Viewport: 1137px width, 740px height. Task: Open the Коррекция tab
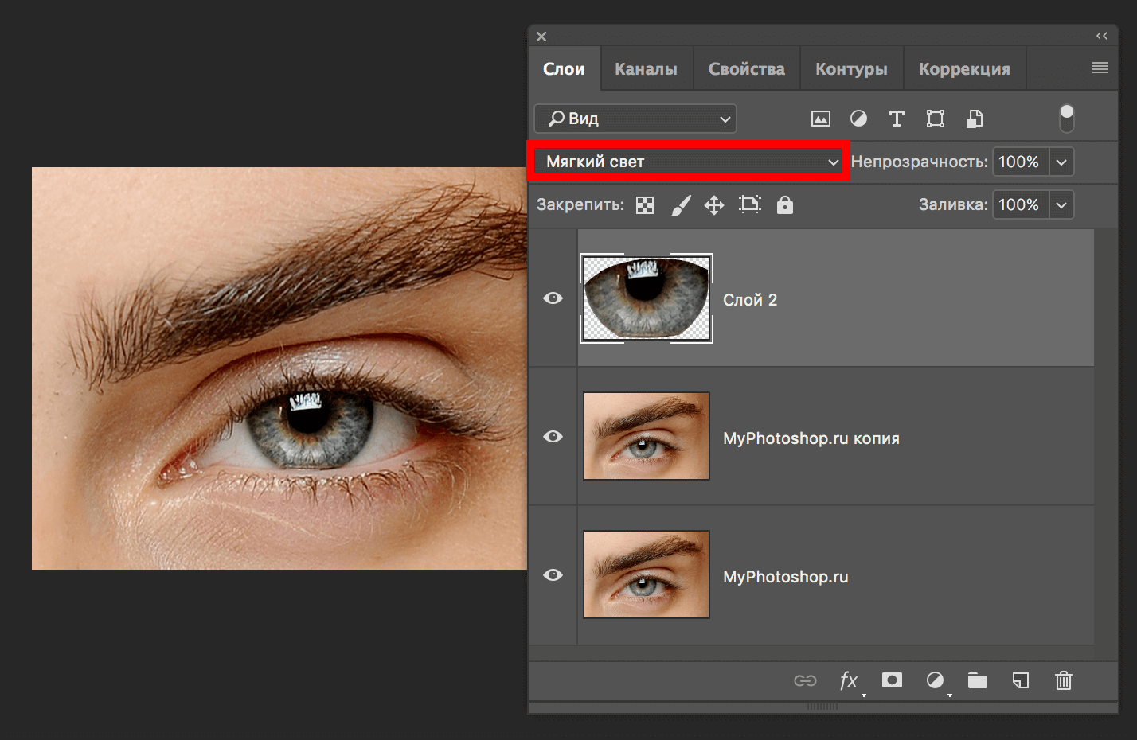click(x=964, y=69)
